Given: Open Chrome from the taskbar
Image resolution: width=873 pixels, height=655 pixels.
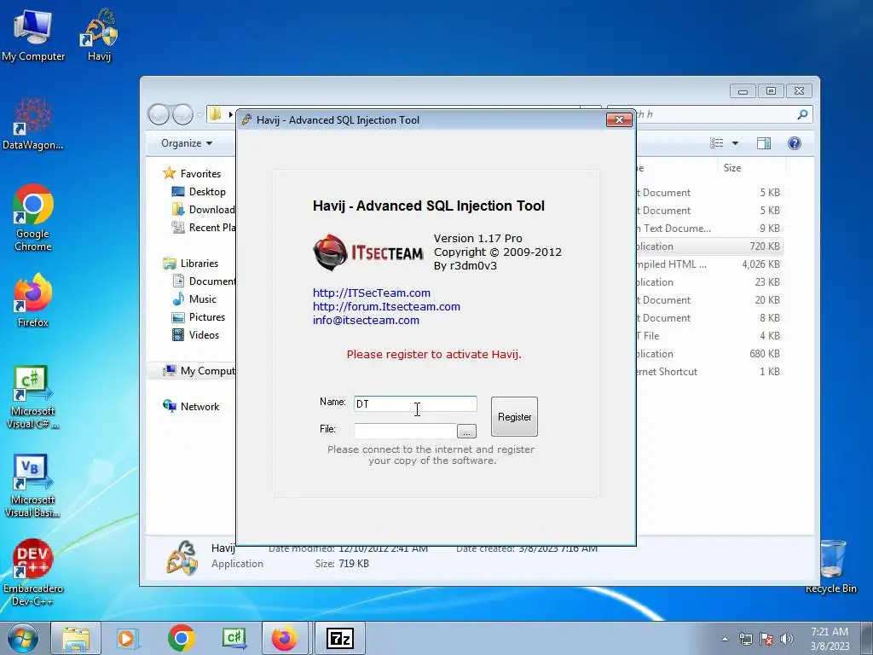Looking at the screenshot, I should [181, 638].
